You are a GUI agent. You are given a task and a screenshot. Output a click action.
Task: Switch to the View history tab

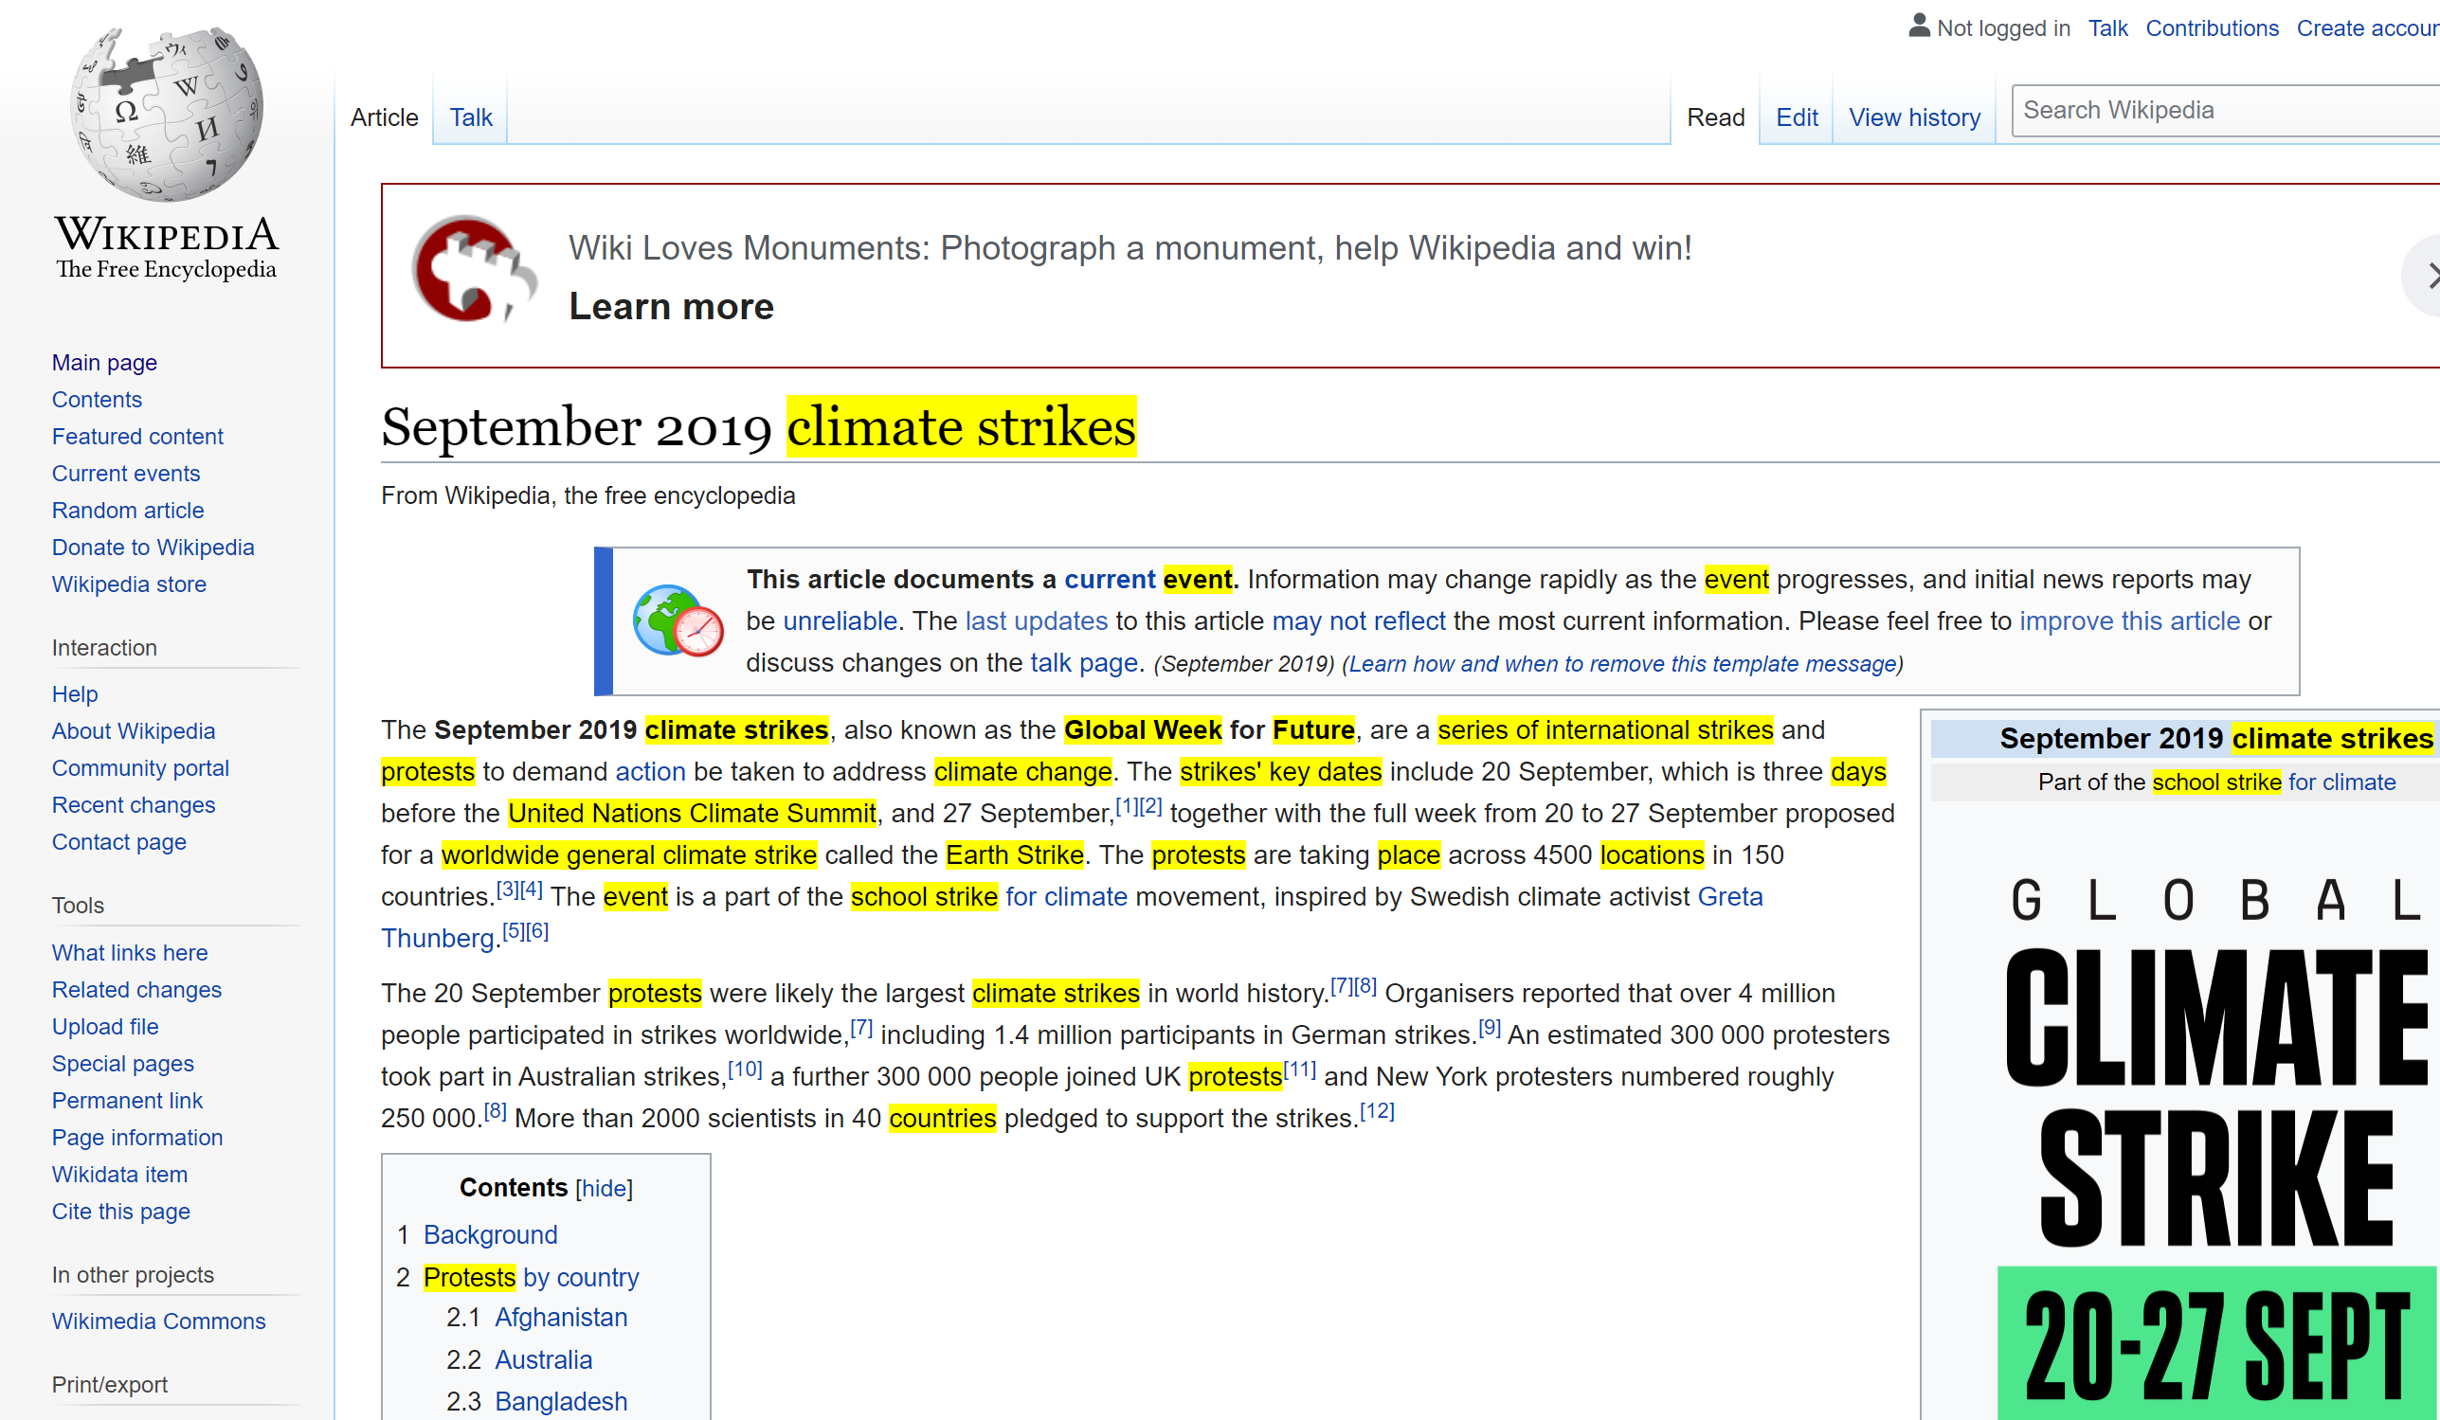(1913, 117)
